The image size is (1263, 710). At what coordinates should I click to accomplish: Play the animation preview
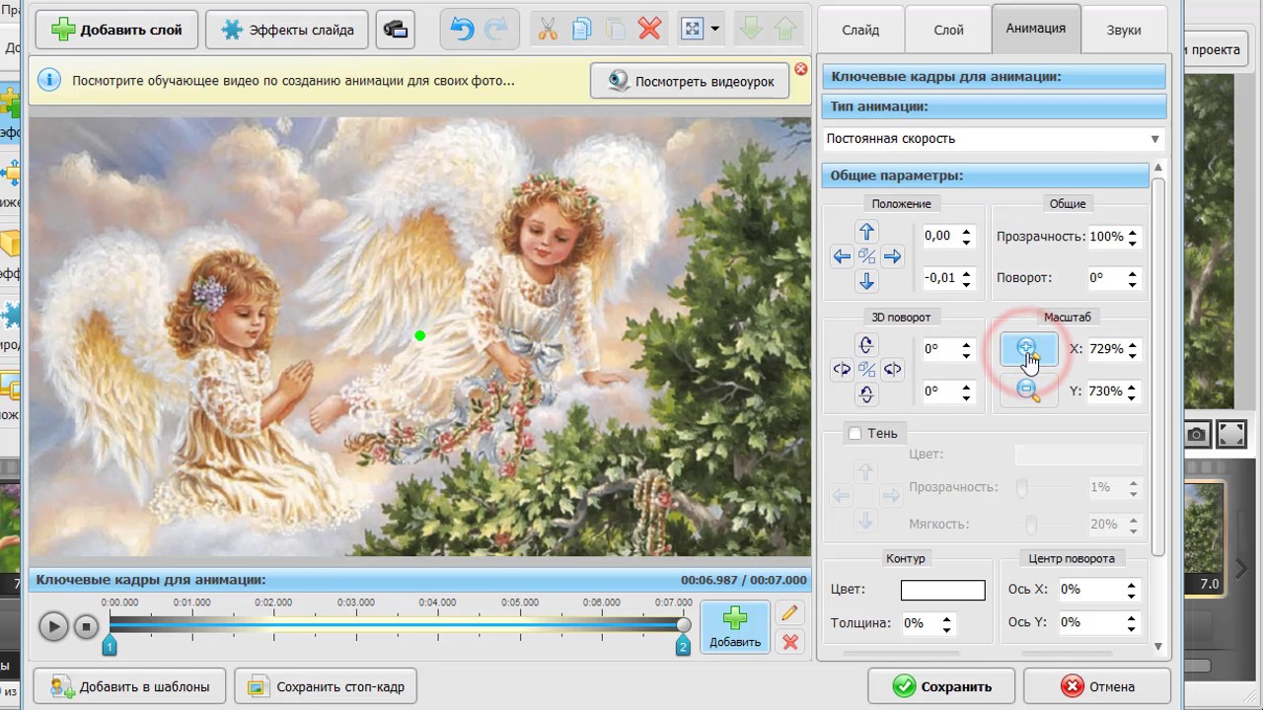tap(53, 626)
